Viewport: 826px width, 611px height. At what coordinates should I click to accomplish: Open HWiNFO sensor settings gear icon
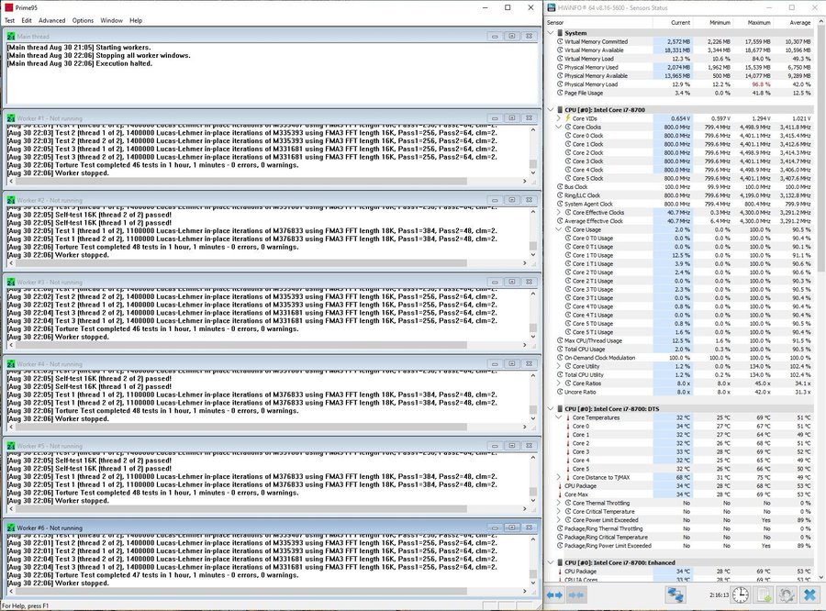(x=787, y=594)
